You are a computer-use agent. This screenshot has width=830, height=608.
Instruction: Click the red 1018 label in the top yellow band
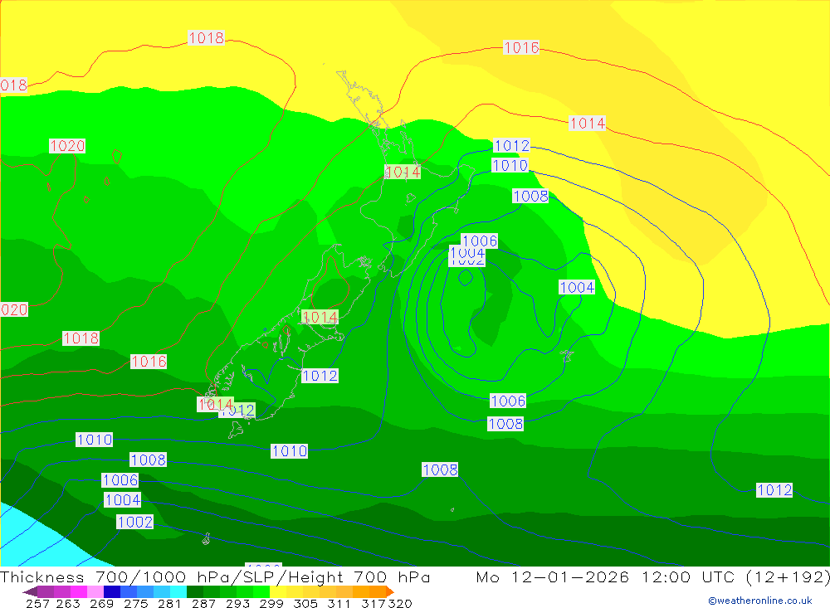207,37
